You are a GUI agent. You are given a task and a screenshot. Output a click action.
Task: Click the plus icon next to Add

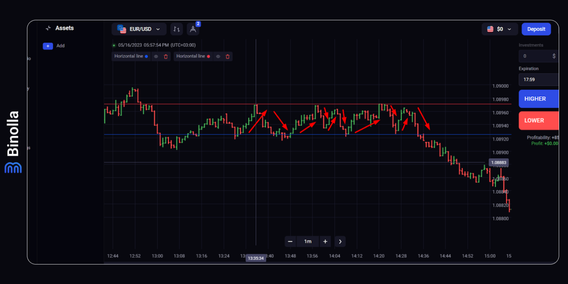(48, 46)
